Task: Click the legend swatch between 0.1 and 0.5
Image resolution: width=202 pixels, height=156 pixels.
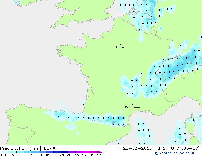Action: pyautogui.click(x=5, y=152)
